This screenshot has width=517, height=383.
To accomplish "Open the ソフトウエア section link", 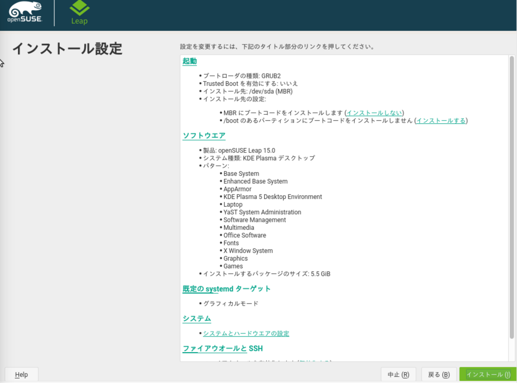I will click(204, 135).
